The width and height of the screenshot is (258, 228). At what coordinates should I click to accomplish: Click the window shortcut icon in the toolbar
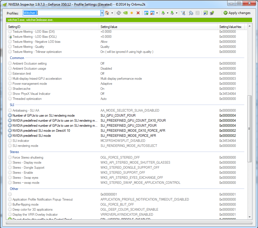click(x=206, y=13)
